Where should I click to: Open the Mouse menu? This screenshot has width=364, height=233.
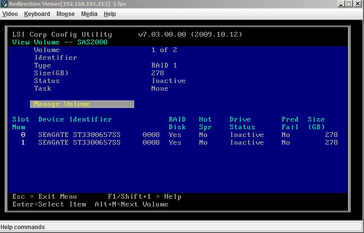click(x=66, y=14)
